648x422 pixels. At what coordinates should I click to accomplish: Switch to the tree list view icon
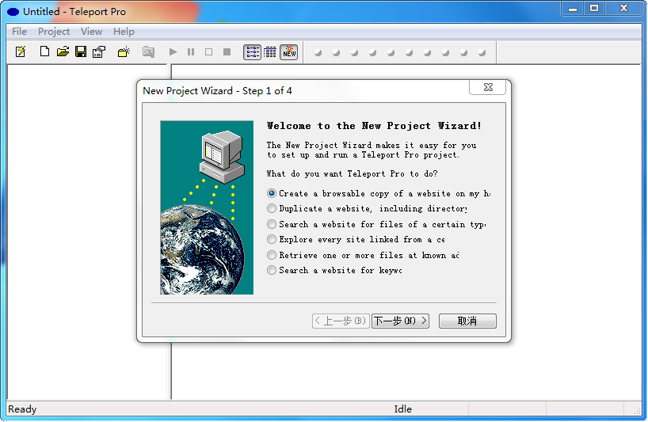(252, 52)
